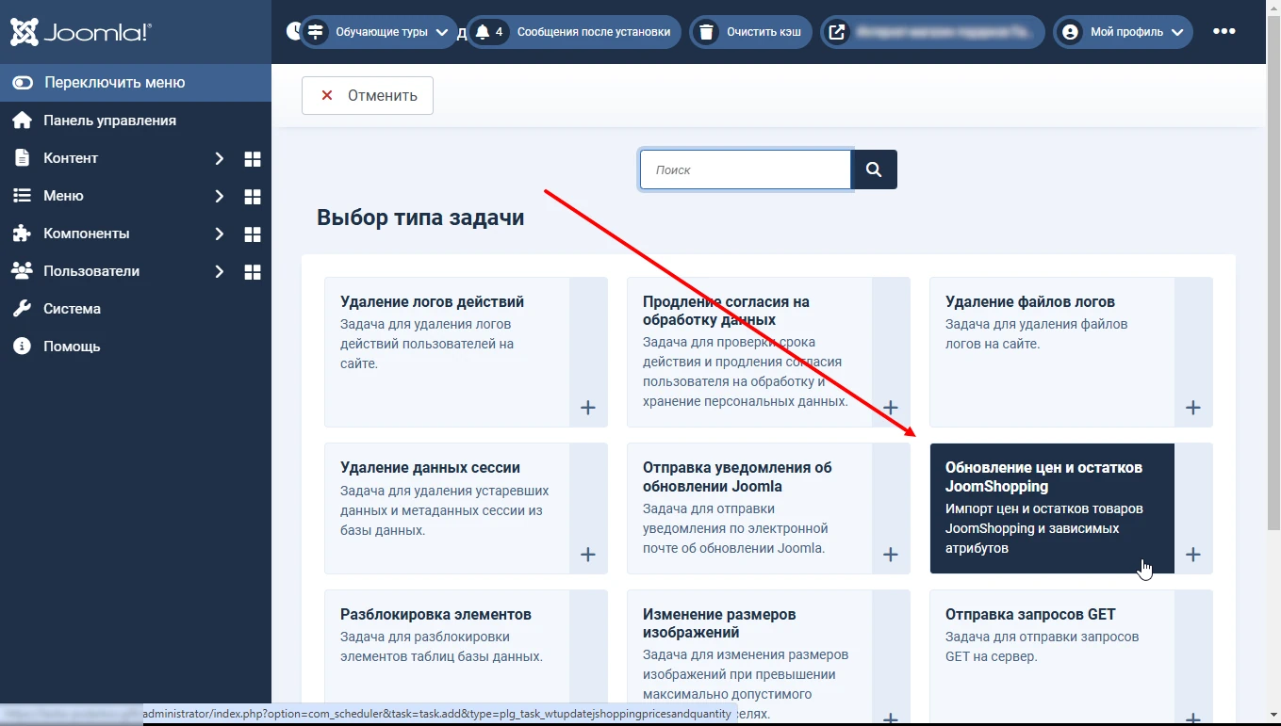Open Content dashboard grid icon
Viewport: 1281px width, 726px height.
coord(252,159)
